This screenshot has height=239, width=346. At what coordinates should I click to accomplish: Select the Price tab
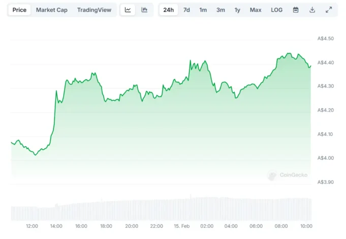point(19,10)
